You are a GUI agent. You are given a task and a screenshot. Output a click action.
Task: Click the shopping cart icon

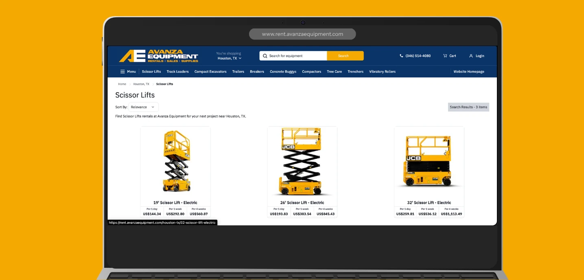point(445,56)
